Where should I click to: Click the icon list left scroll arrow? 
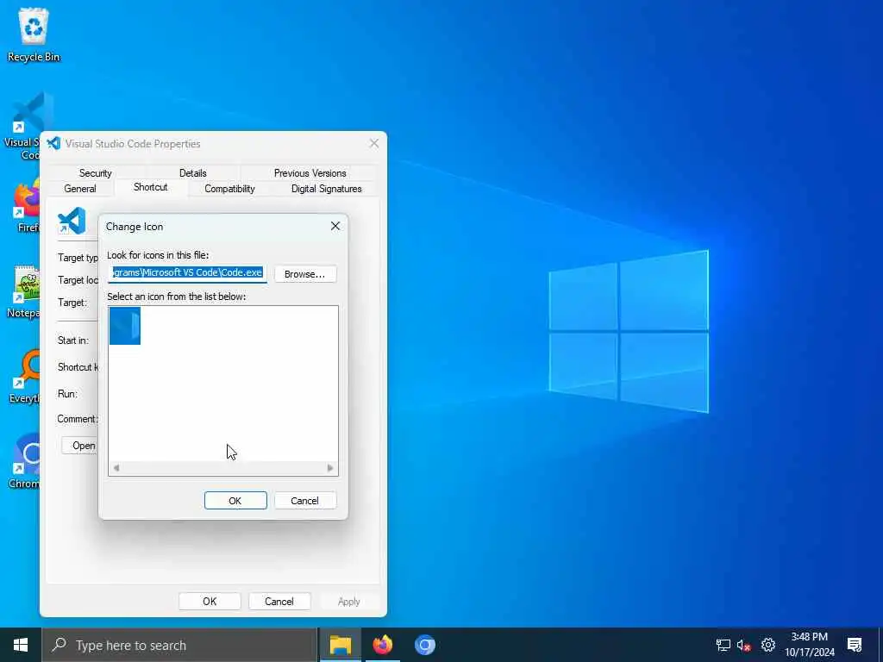point(116,468)
